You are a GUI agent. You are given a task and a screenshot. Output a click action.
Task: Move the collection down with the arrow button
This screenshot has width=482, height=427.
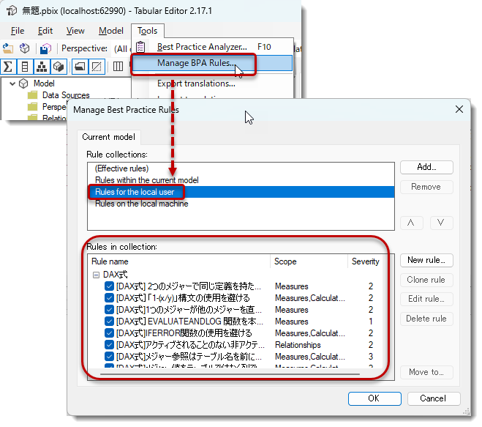[441, 223]
